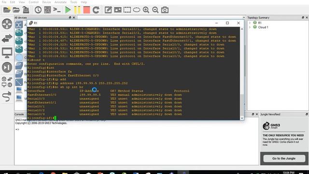The width and height of the screenshot is (309, 174).
Task: Maximize the R1 terminal window
Action: pos(227,23)
